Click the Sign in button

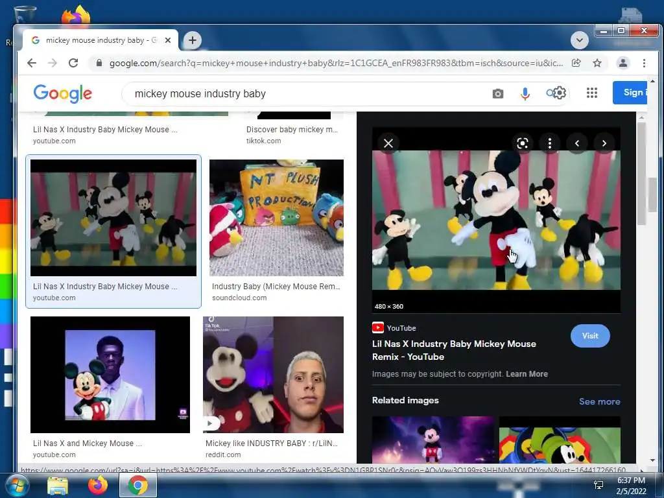coord(630,92)
